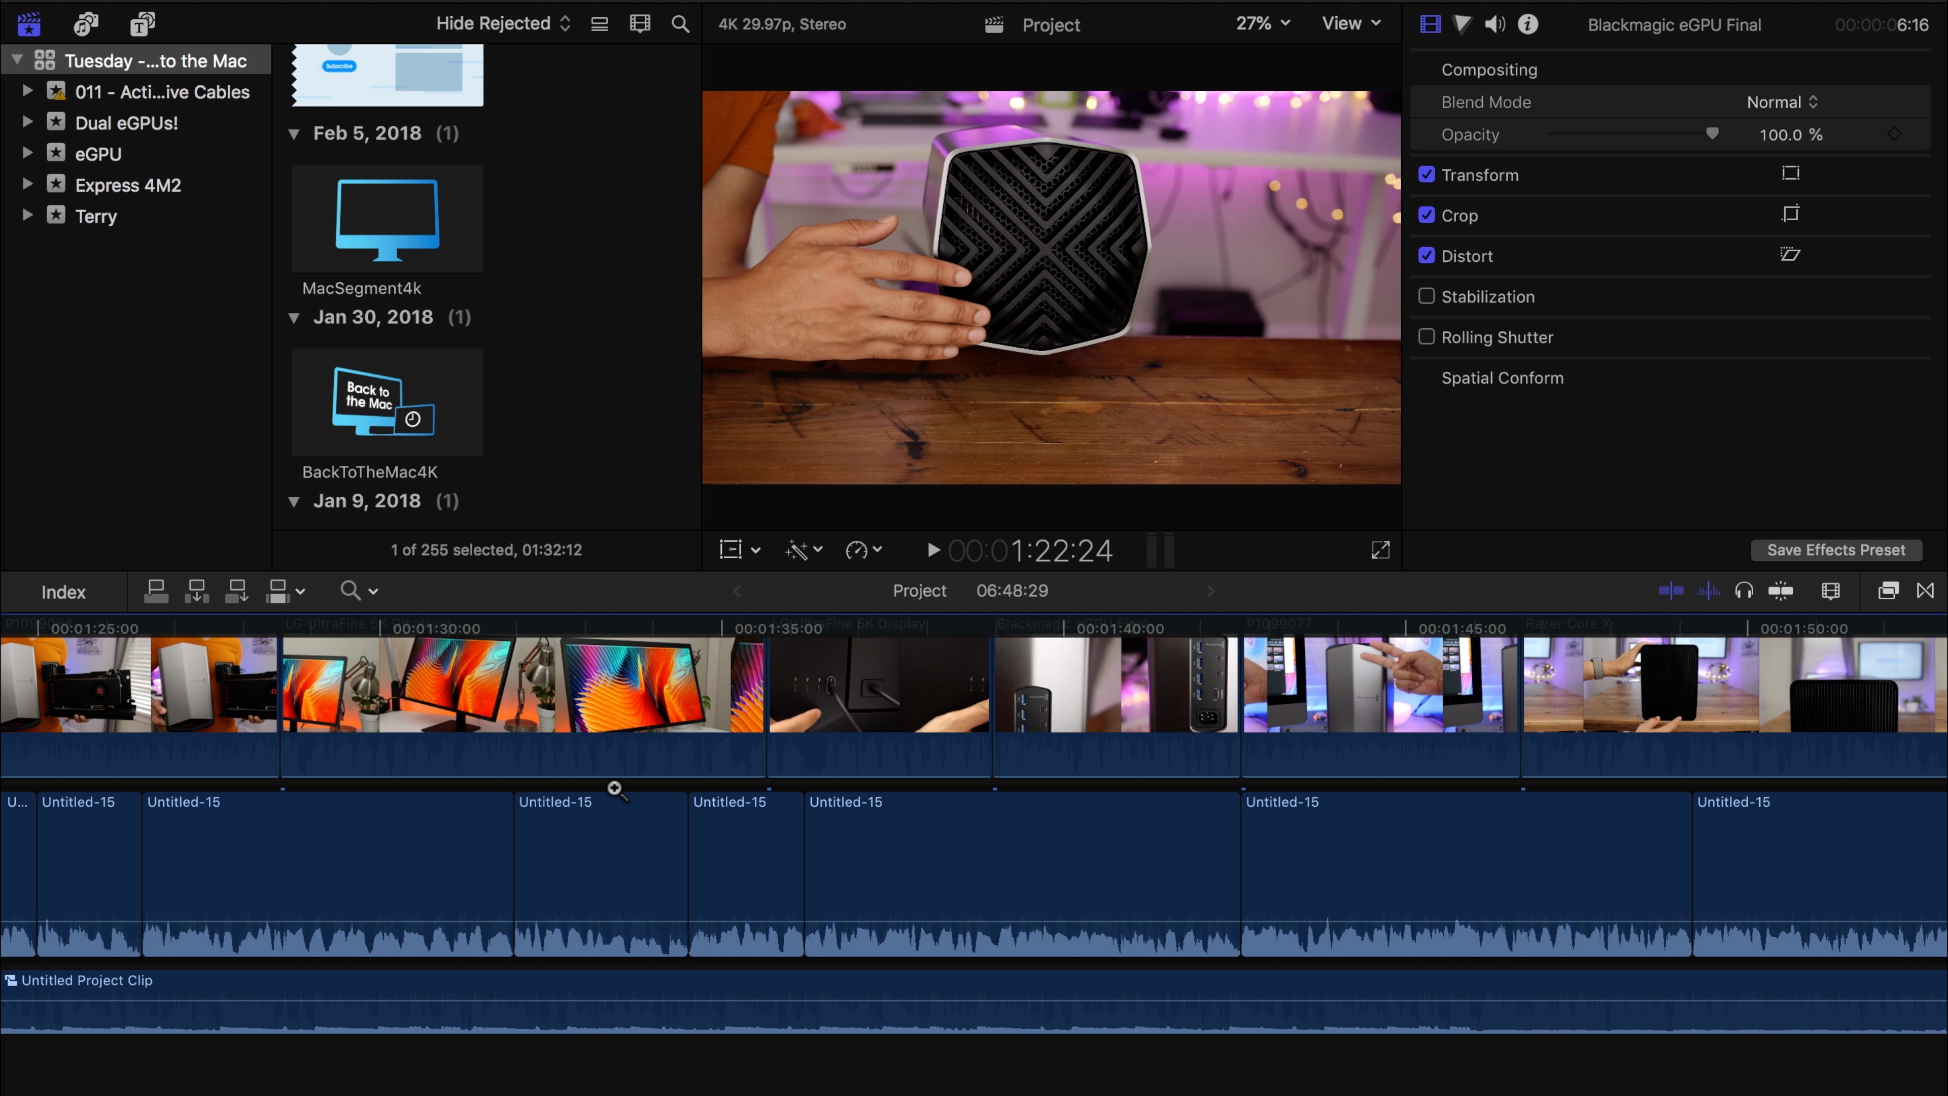This screenshot has width=1948, height=1096.
Task: Append selected clip to storyline
Action: [237, 591]
